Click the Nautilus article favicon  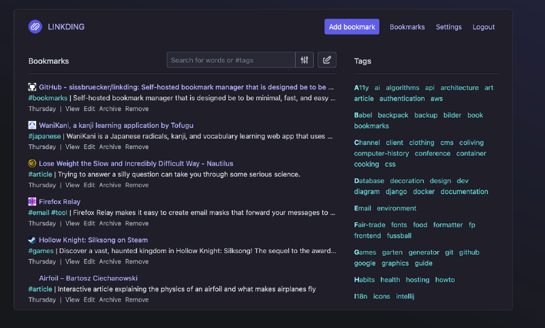tap(32, 163)
